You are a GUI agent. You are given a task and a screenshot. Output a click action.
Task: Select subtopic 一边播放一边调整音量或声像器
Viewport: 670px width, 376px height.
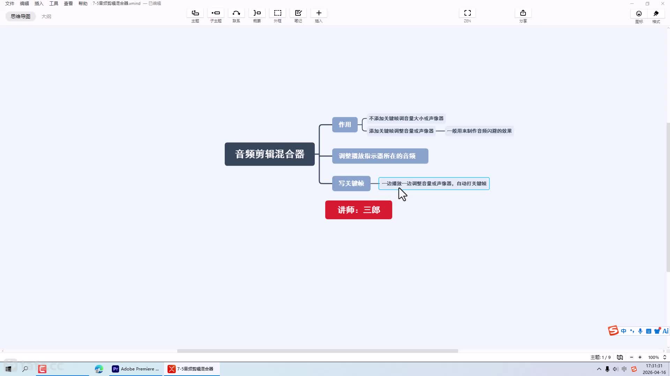coord(434,183)
